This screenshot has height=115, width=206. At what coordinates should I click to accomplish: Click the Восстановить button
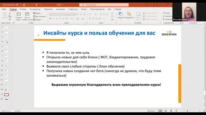coord(40,16)
